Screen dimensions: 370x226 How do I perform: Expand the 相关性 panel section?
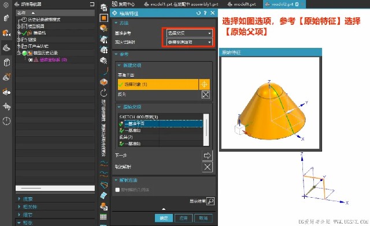pos(19,207)
